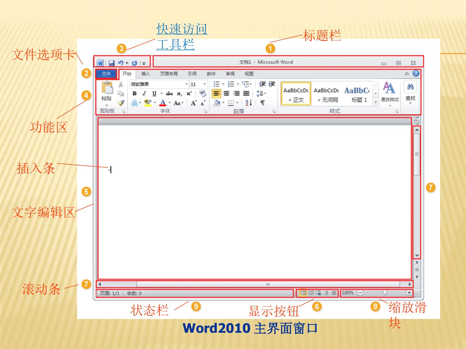Viewport: 466px width, 349px height.
Task: Toggle Underline formatting
Action: pyautogui.click(x=154, y=94)
